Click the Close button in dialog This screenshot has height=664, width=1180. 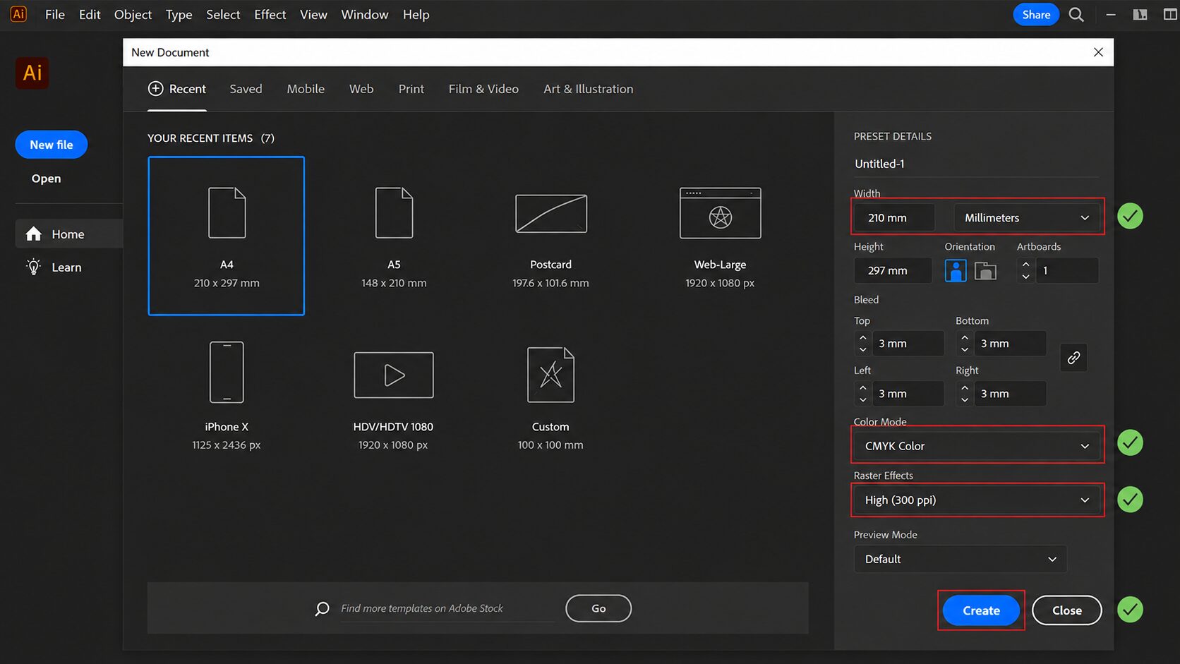coord(1067,610)
